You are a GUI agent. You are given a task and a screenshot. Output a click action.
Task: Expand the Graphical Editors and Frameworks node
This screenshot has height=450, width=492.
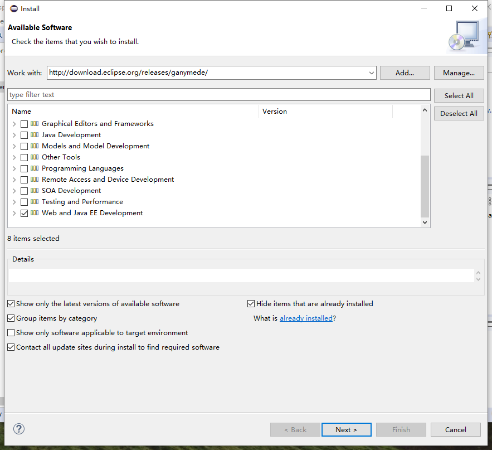[14, 124]
